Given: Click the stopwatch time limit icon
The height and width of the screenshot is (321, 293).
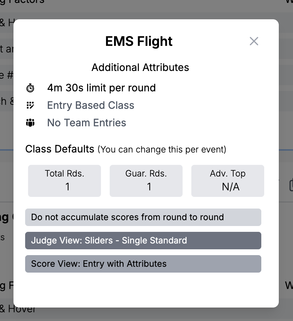Looking at the screenshot, I should 30,88.
